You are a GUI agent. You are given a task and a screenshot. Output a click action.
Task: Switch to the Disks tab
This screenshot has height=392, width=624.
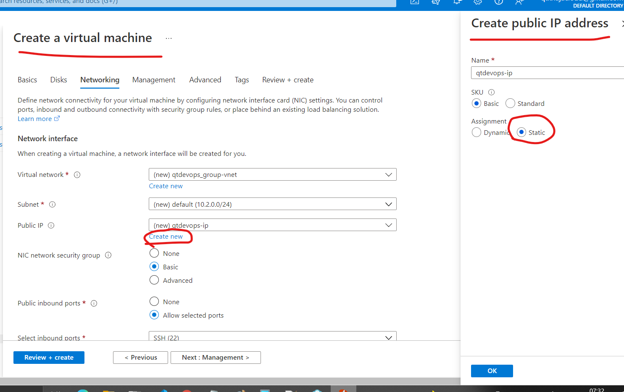tap(59, 80)
